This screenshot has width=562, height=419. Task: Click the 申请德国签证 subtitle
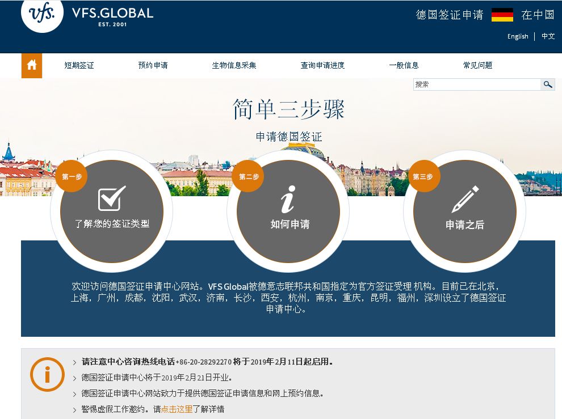pos(289,137)
